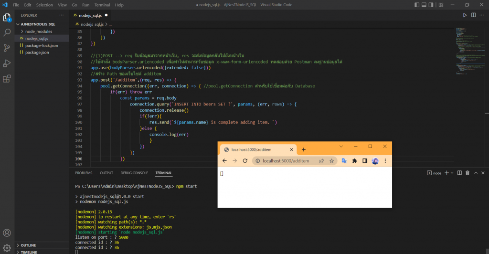Toggle the bottom panel layout icon
This screenshot has height=254, width=489.
(424, 5)
